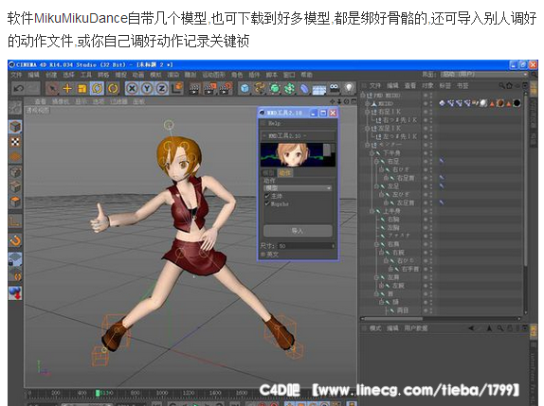Select the points mode cube icon
Image resolution: width=544 pixels, height=406 pixels.
[15, 172]
